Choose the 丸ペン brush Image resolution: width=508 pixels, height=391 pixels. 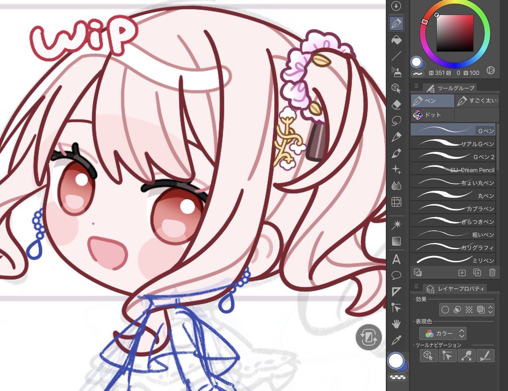click(453, 195)
